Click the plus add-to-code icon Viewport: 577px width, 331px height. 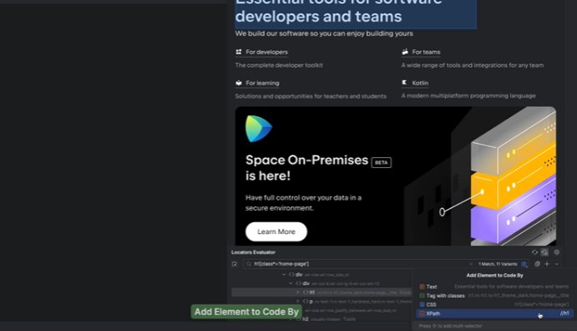pyautogui.click(x=547, y=264)
